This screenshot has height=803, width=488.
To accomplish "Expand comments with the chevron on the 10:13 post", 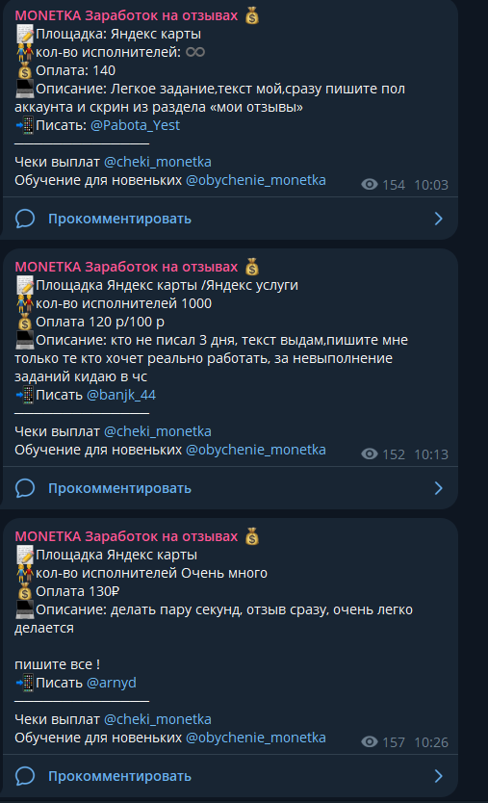I will tap(438, 488).
